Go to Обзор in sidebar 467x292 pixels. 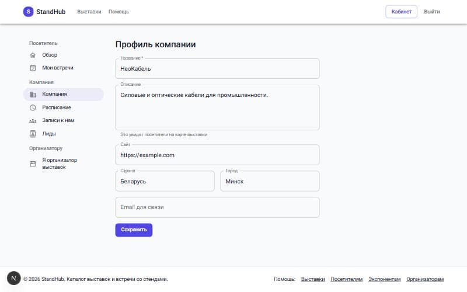64,55
